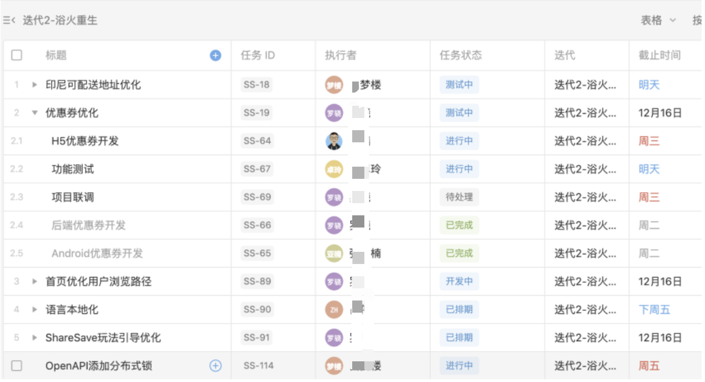Click the yellow avatar in row SS-67
Image resolution: width=705 pixels, height=382 pixels.
click(334, 169)
